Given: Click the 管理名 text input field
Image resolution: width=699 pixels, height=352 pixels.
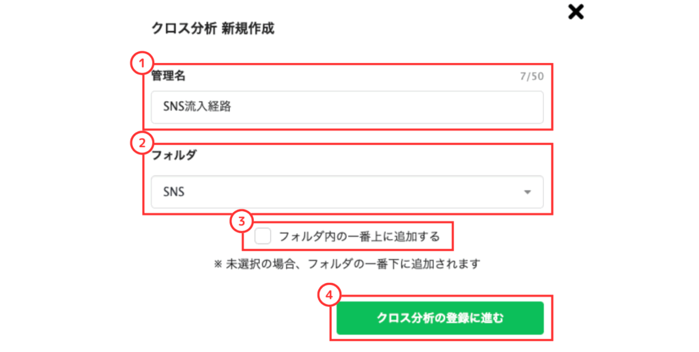Looking at the screenshot, I should [347, 108].
